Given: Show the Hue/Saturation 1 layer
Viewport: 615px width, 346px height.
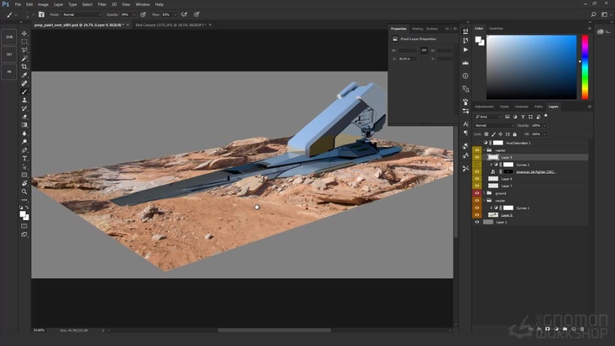Looking at the screenshot, I should (x=477, y=143).
